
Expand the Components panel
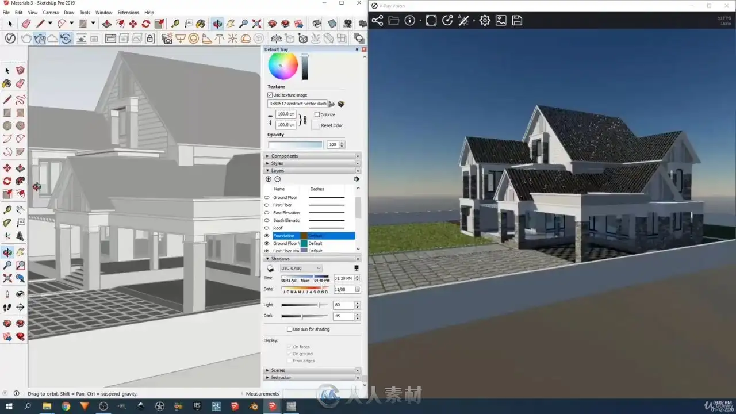point(312,156)
